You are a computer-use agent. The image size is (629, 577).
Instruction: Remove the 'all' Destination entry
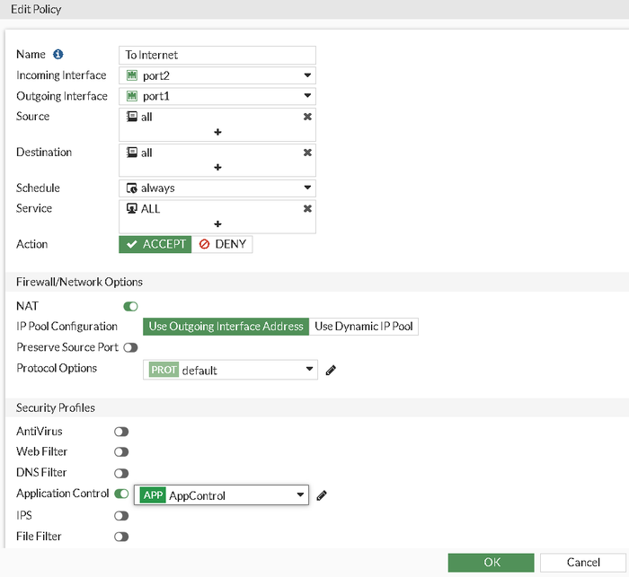(307, 153)
